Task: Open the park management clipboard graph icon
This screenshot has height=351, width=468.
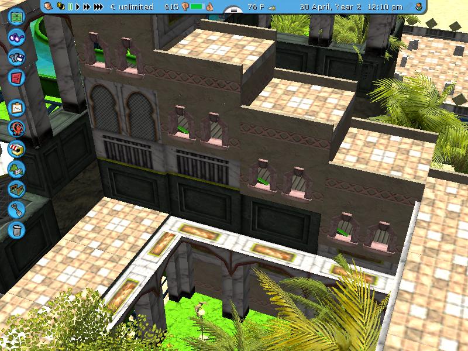Action: click(x=16, y=108)
